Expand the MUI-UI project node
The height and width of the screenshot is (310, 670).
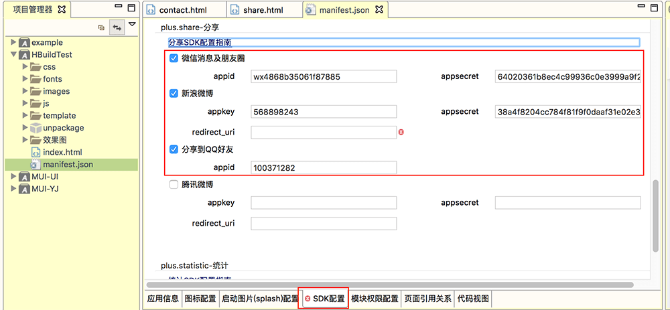click(13, 177)
